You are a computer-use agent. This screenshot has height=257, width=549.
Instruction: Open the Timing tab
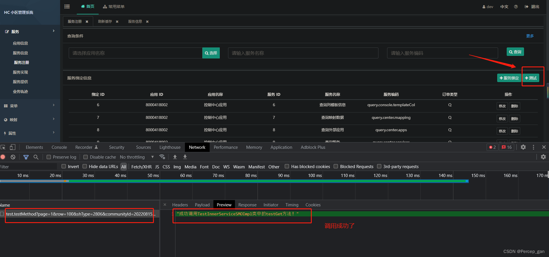[292, 205]
